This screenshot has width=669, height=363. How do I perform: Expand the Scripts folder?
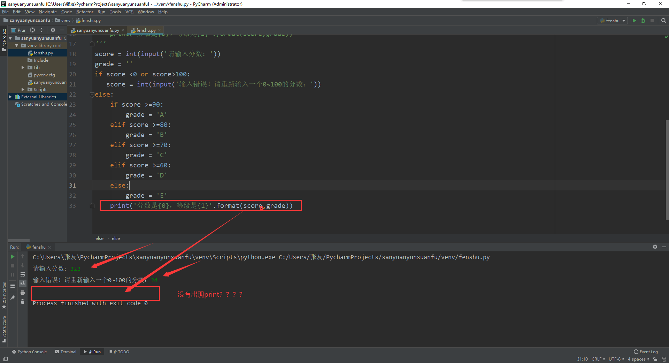point(23,90)
